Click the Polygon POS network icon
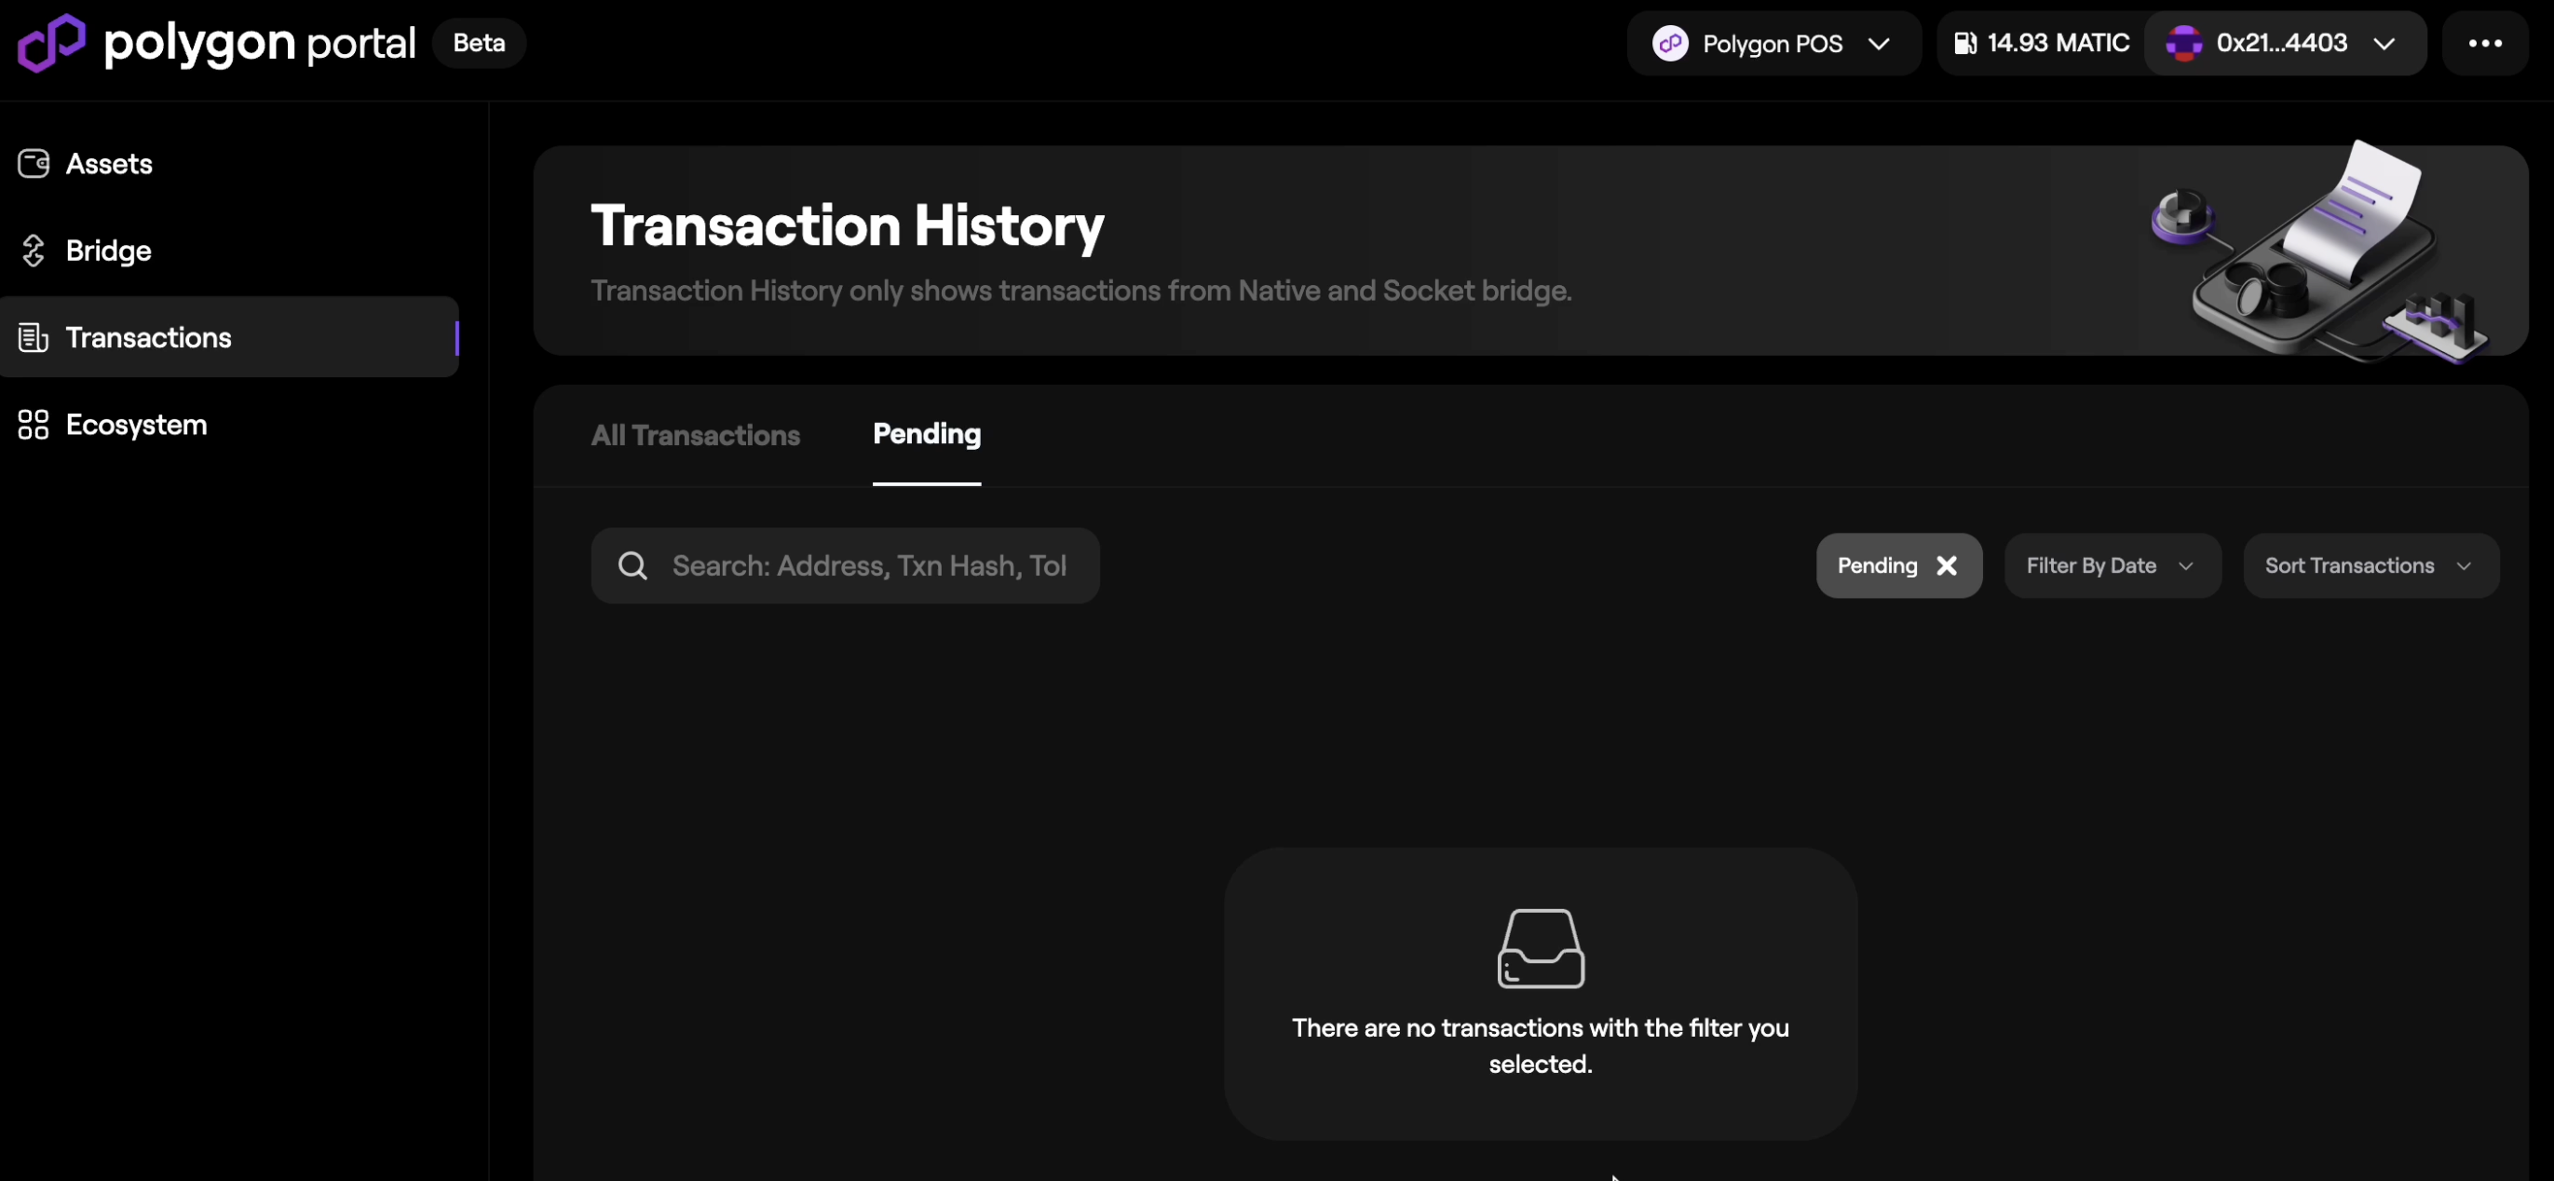Screen dimensions: 2554x1181 tap(1670, 43)
